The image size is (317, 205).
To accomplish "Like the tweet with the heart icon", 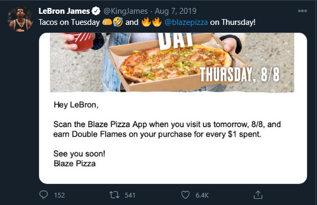I will pyautogui.click(x=185, y=195).
